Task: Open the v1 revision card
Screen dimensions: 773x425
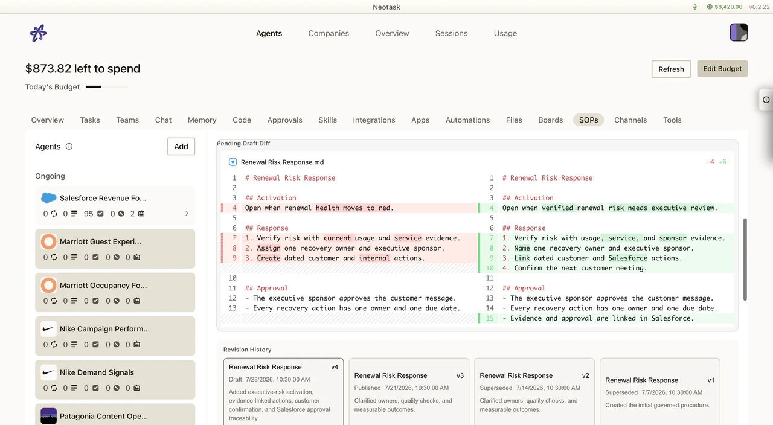Action: click(x=660, y=392)
